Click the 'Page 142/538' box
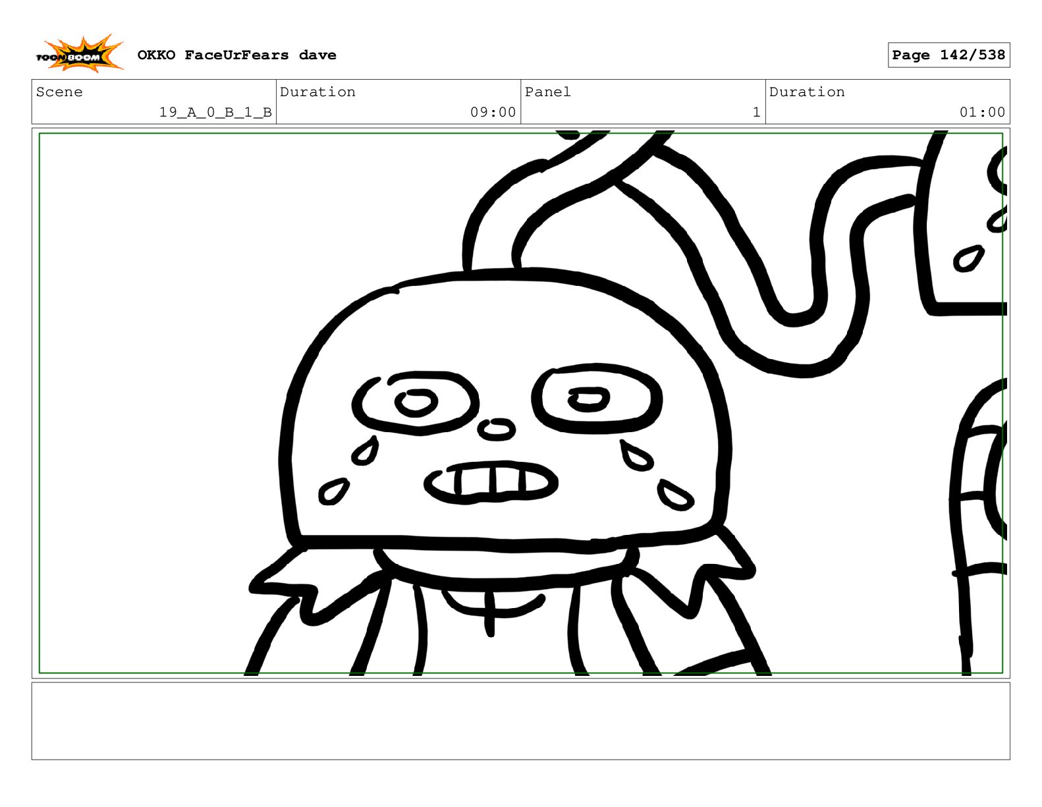The height and width of the screenshot is (807, 1042). click(x=948, y=55)
